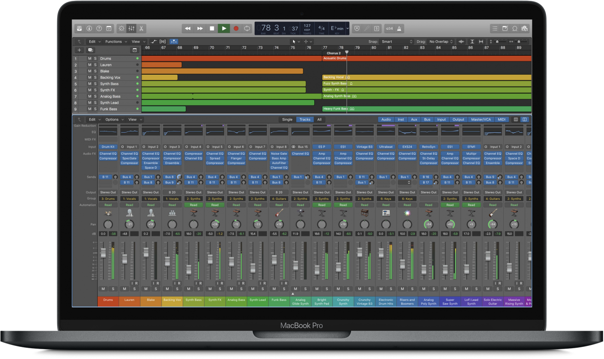Click the Backing Vox channel group icon
This screenshot has height=359, width=604.
172,214
